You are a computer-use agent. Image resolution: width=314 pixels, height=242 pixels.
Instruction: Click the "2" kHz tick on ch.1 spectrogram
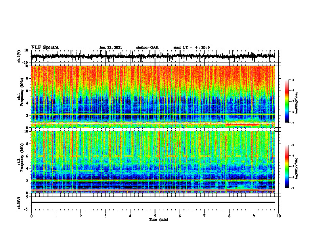[x=28, y=115]
